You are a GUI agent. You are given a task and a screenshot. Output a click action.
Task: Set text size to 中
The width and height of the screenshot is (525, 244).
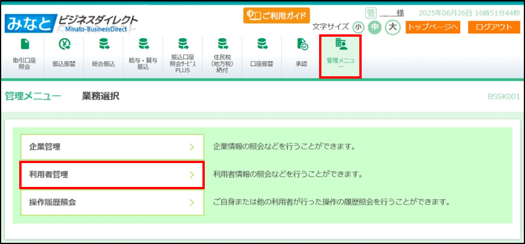[x=374, y=27]
